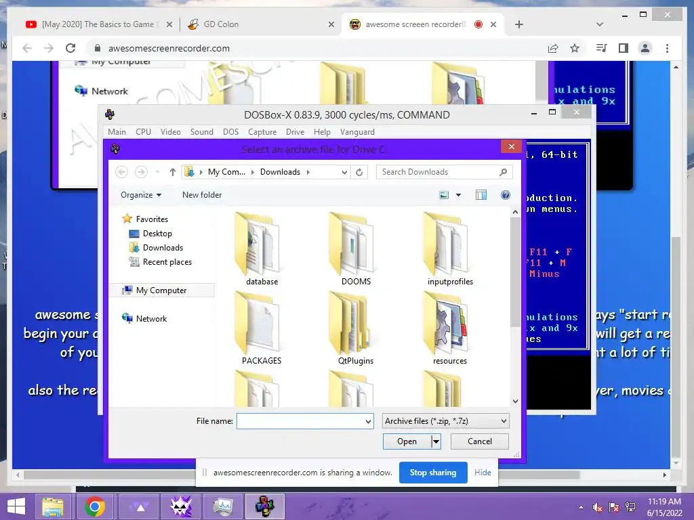Click the volume muted tray icon
The height and width of the screenshot is (520, 694).
tap(598, 507)
